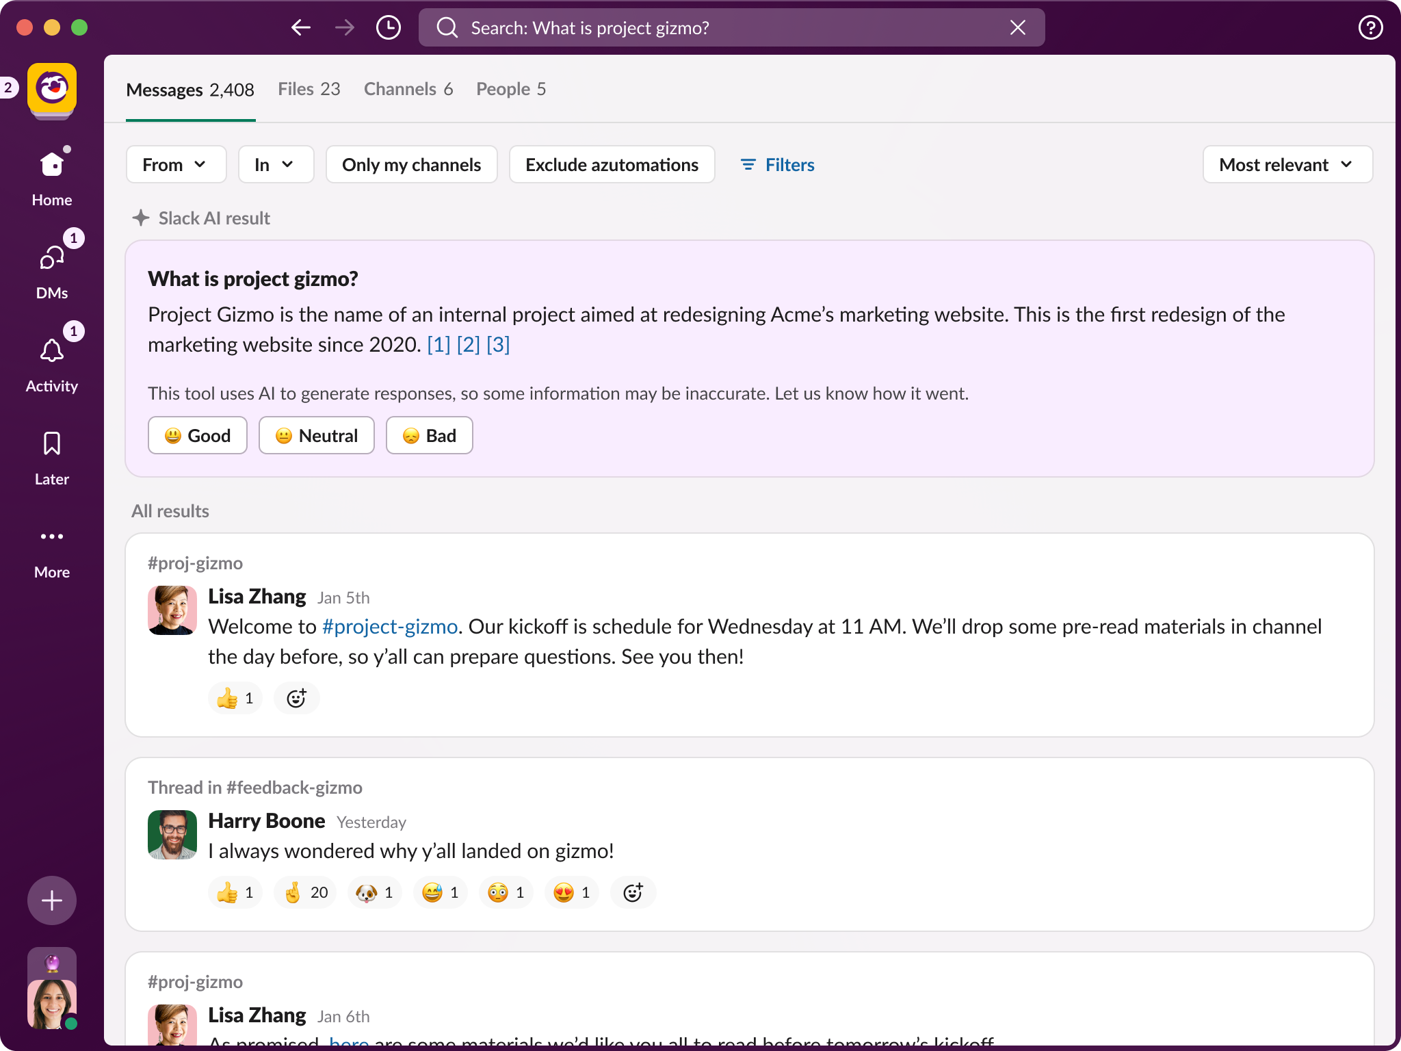The width and height of the screenshot is (1401, 1051).
Task: Click the Later bookmark icon
Action: (52, 446)
